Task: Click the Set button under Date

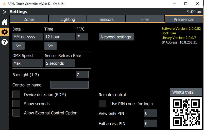Action: point(19,46)
